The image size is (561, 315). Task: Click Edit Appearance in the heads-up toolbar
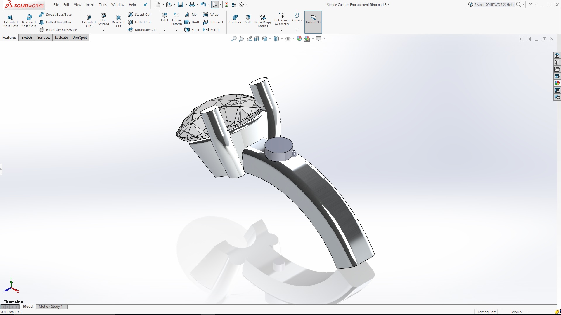tap(299, 38)
